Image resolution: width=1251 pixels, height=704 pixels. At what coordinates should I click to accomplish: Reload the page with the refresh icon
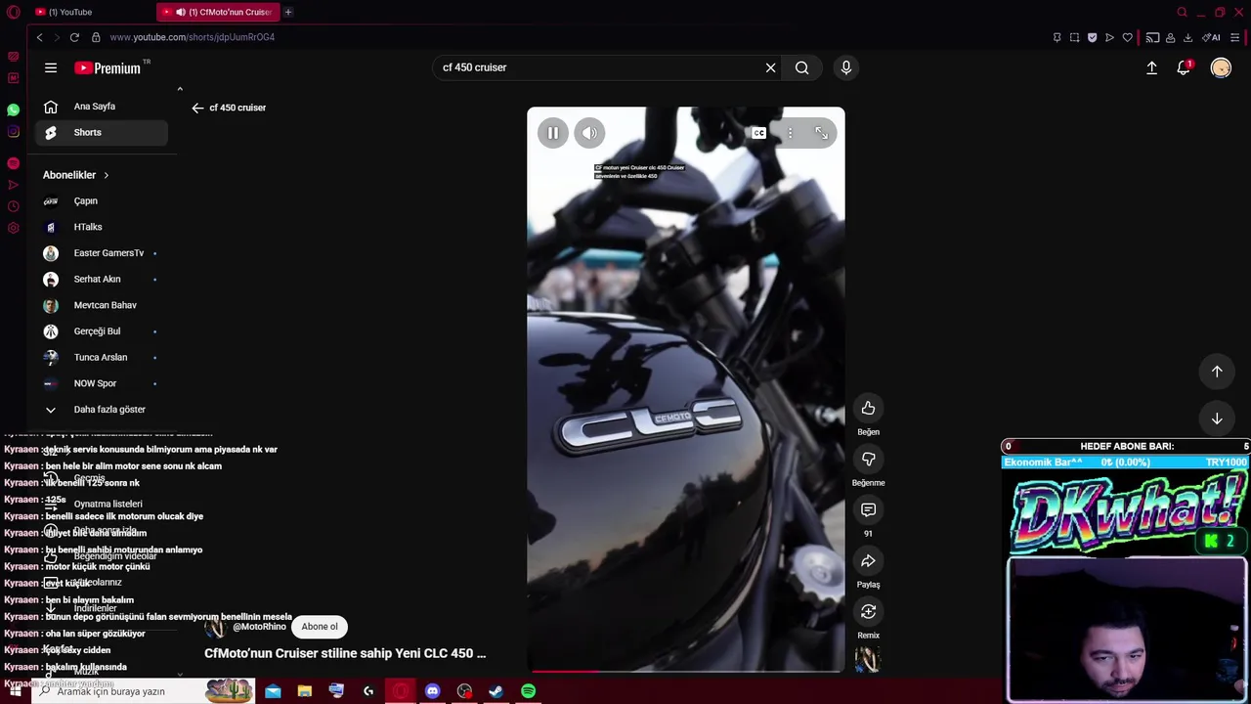click(x=74, y=37)
